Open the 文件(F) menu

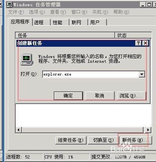[16, 12]
